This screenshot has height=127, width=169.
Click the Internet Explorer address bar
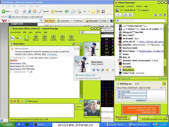tap(61, 17)
